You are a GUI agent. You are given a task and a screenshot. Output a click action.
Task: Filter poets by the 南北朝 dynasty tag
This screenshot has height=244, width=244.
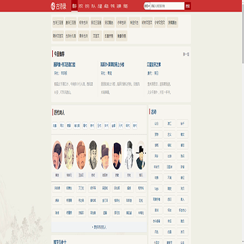[77, 125]
